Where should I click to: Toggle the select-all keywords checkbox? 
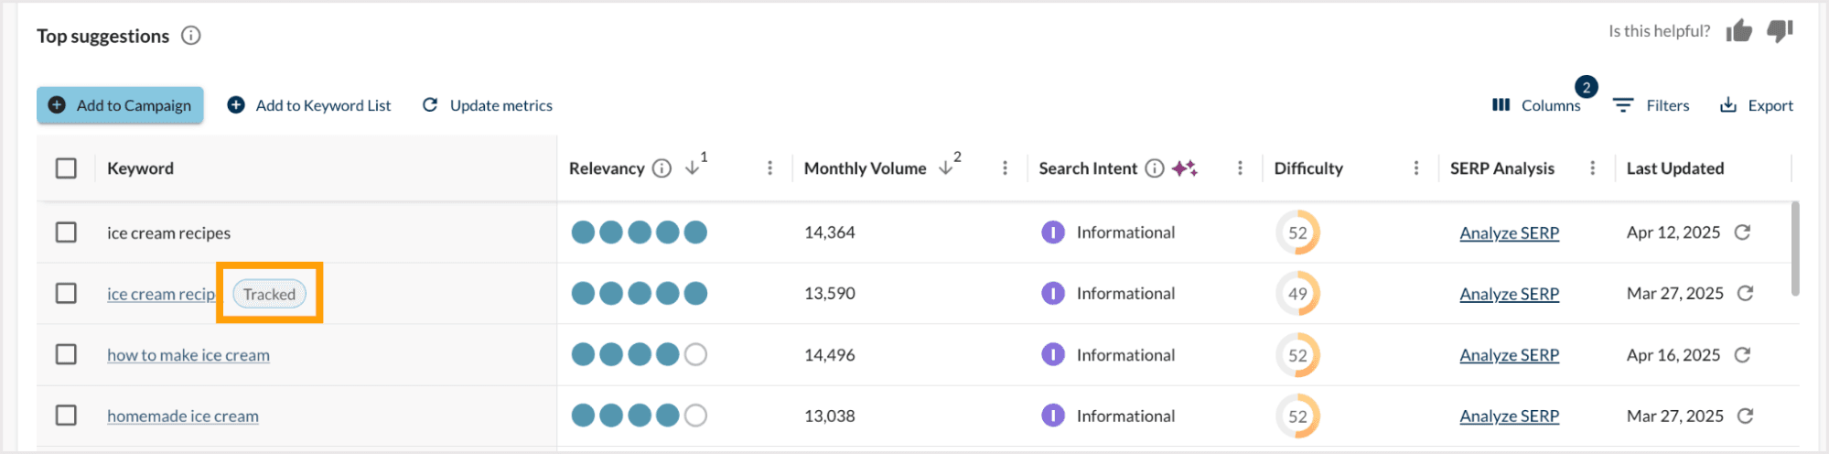point(66,168)
